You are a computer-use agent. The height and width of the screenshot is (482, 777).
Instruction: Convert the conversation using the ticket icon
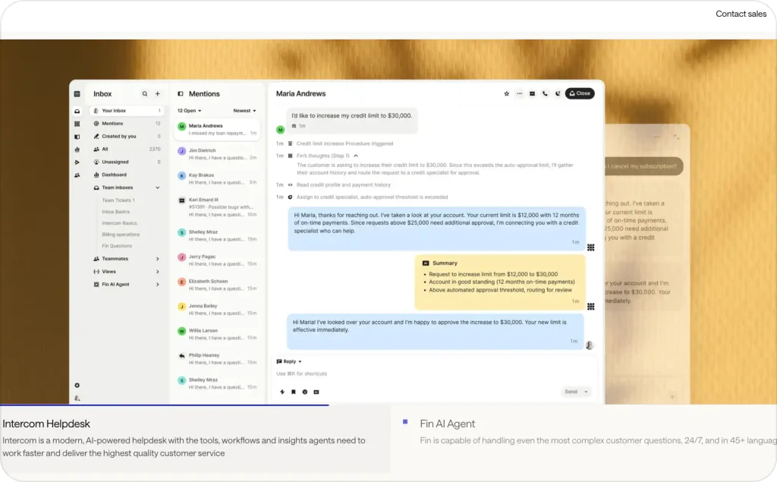pos(532,93)
